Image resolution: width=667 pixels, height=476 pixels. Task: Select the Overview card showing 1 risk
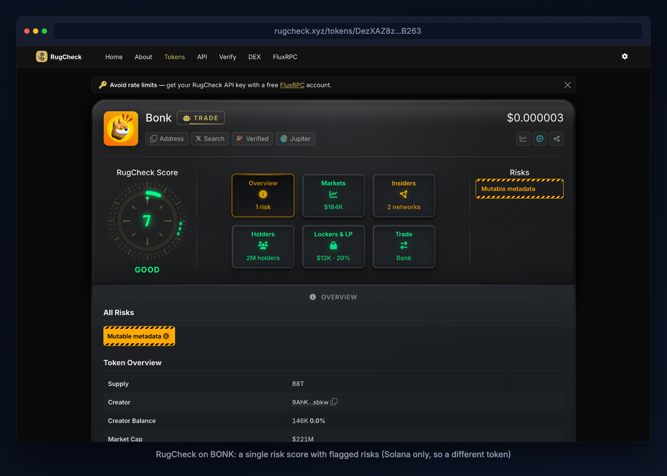pyautogui.click(x=263, y=195)
